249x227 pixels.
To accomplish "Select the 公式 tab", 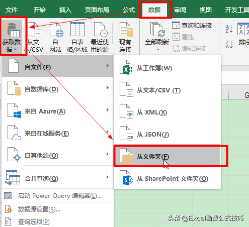I will point(129,10).
